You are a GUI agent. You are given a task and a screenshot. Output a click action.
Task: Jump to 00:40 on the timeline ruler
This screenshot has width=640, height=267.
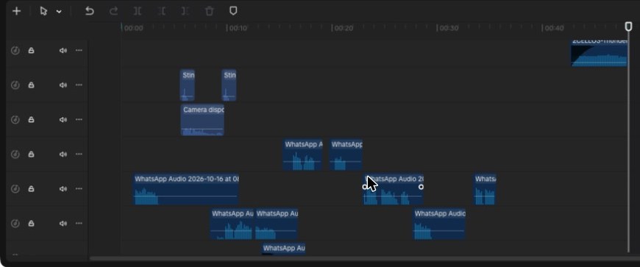(554, 28)
